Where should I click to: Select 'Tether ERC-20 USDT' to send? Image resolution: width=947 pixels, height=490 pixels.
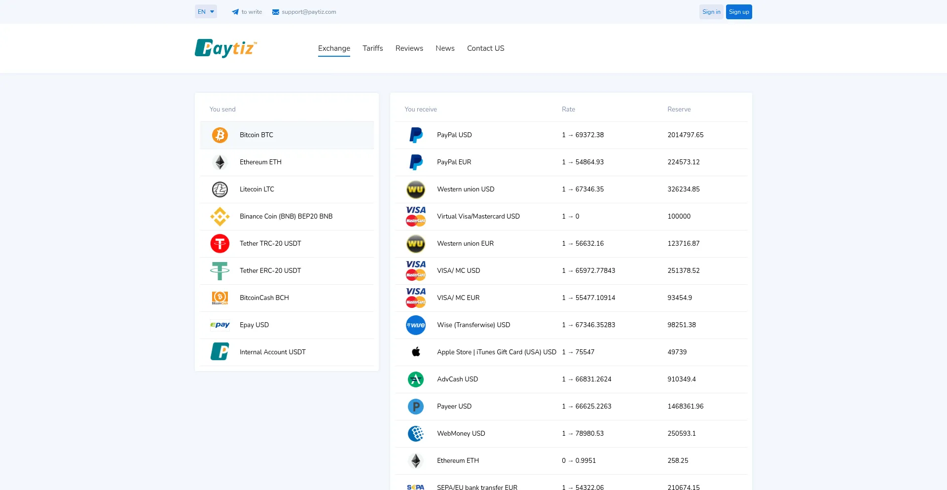point(287,271)
